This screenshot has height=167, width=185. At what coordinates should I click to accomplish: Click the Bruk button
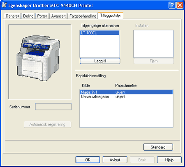pyautogui.click(x=142, y=160)
